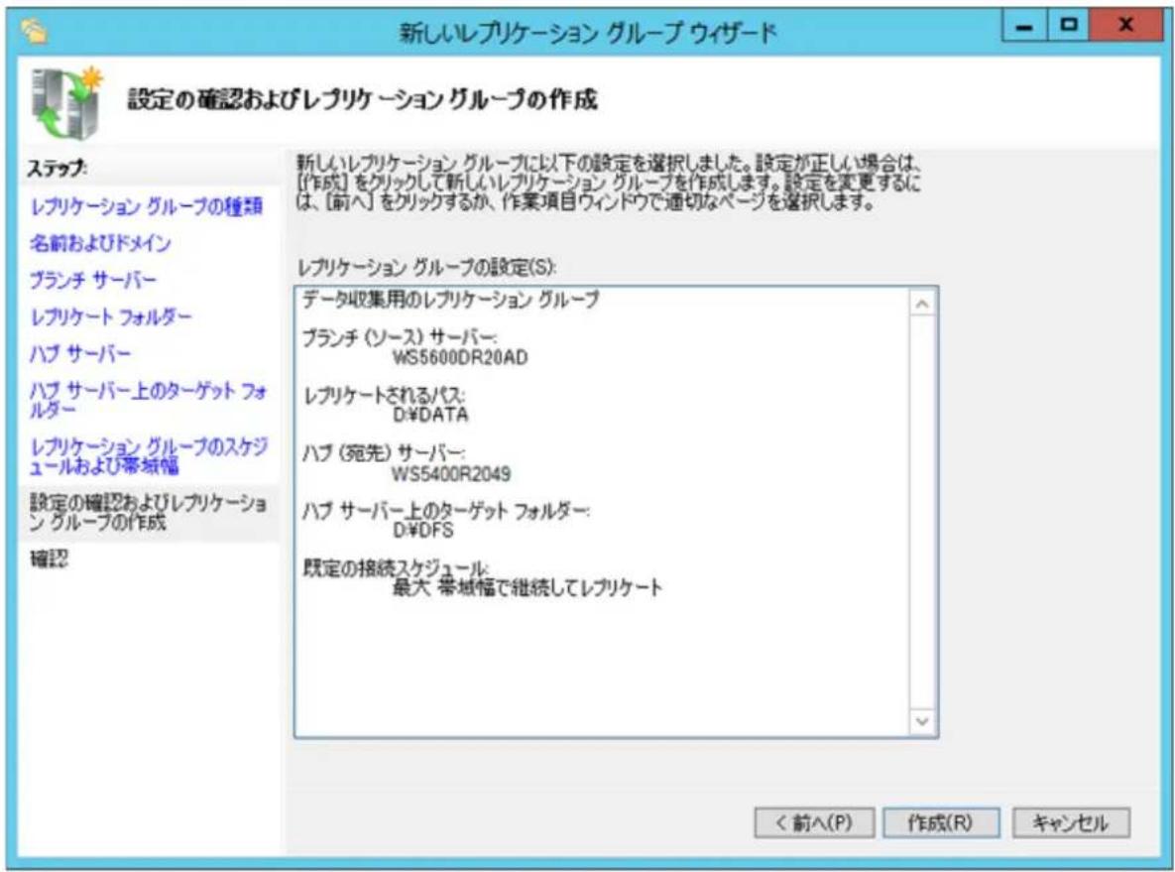Go to step レプリケーション グループの種類
Viewport: 1175px width, 872px height.
[146, 206]
